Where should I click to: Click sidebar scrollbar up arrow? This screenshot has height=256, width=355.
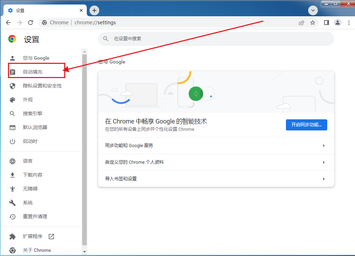coord(84,52)
